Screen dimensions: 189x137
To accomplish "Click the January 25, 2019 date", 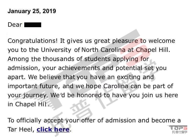I will coord(32,11).
